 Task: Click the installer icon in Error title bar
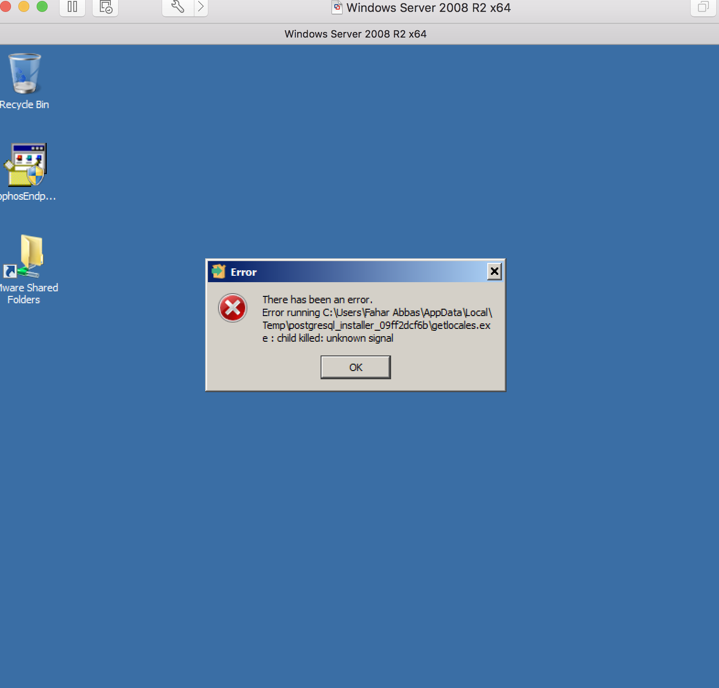(218, 272)
